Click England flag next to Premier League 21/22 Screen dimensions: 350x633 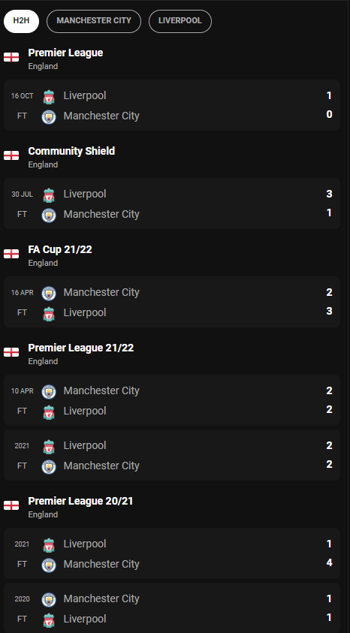tap(11, 352)
